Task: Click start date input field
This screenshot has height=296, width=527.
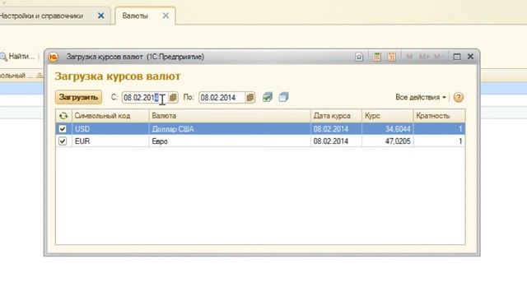Action: [x=145, y=98]
